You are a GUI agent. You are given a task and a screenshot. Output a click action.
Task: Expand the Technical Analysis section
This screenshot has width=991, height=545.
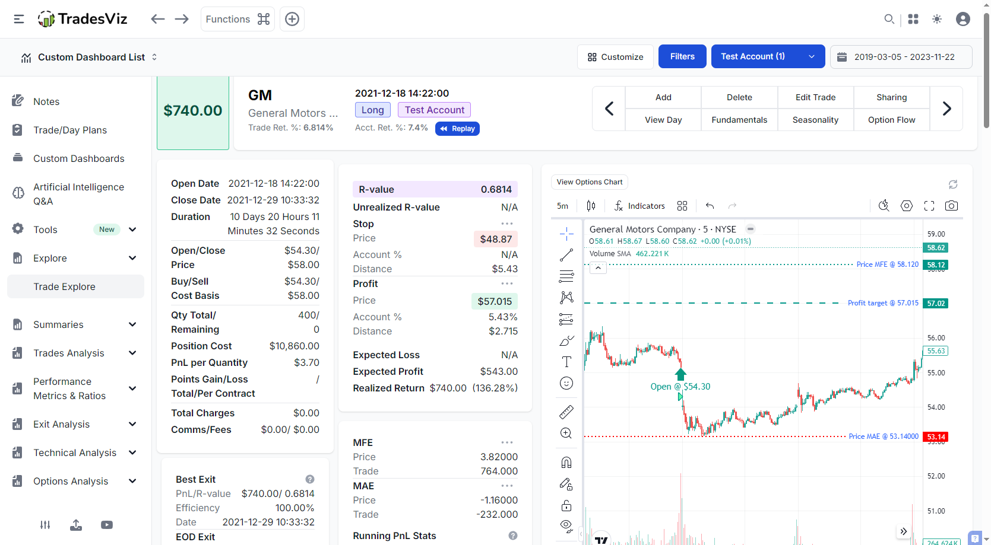click(x=75, y=452)
